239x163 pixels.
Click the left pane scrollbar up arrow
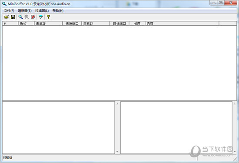tap(117, 104)
